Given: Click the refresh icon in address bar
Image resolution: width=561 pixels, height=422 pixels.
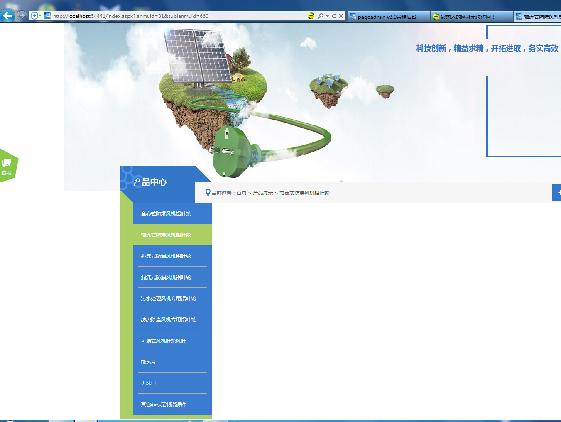Looking at the screenshot, I should pyautogui.click(x=334, y=16).
